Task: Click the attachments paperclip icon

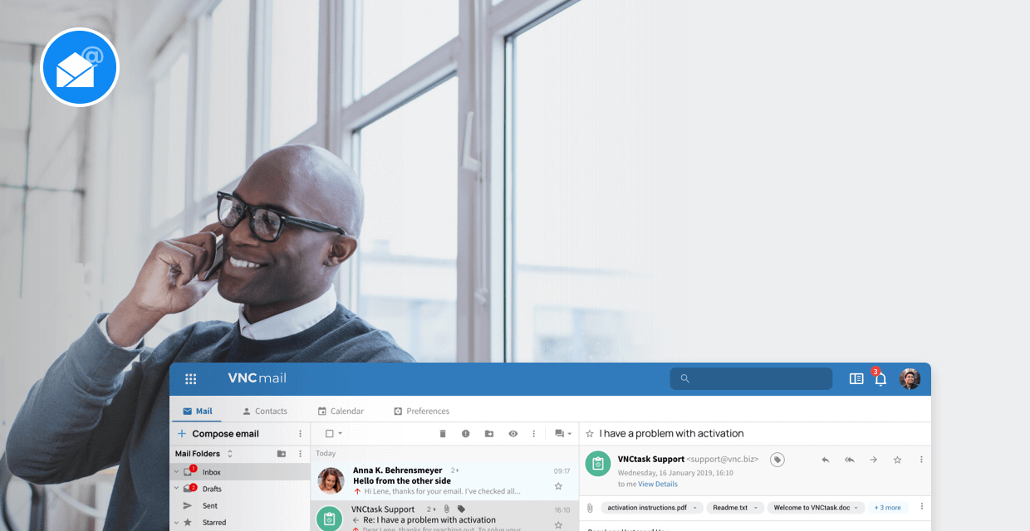Action: tap(590, 507)
